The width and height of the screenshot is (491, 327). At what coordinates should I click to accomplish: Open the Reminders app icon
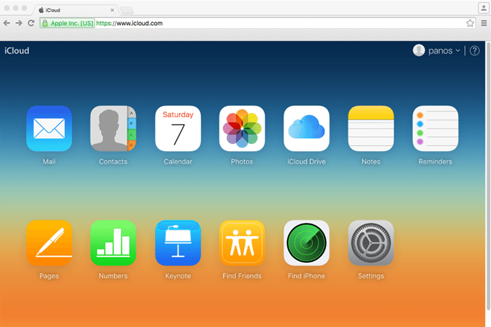[435, 128]
